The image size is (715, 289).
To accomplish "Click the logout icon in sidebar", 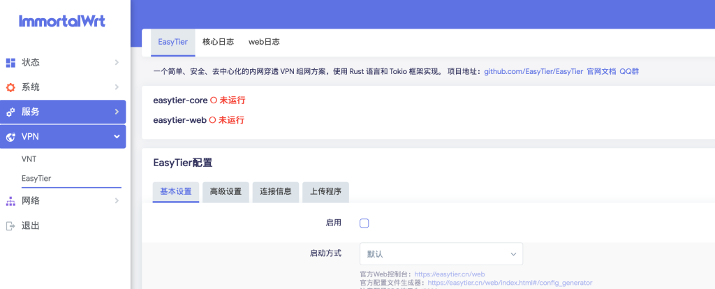I will point(10,225).
